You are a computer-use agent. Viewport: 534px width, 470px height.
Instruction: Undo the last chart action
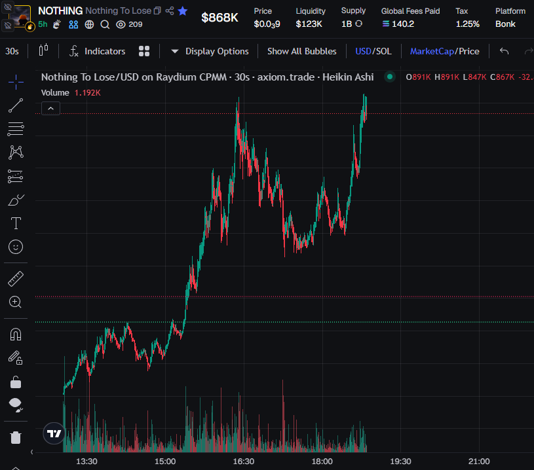(505, 52)
